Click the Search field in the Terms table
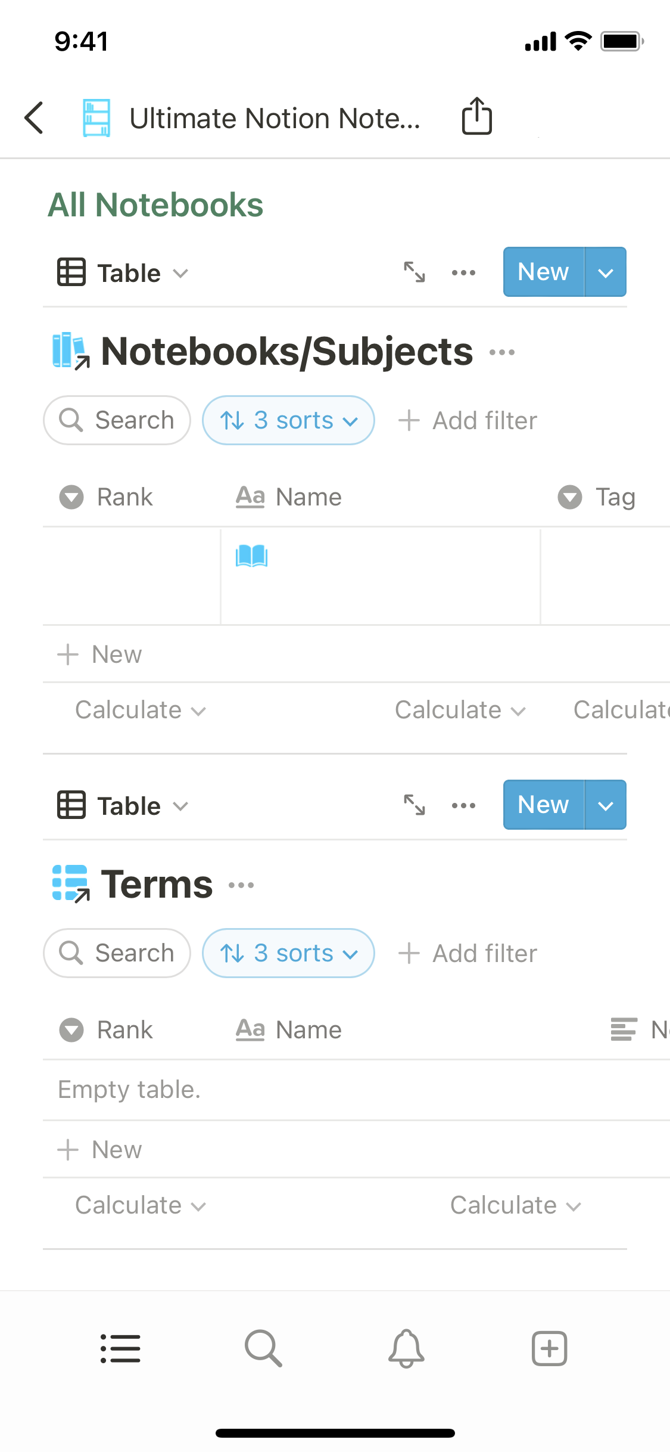This screenshot has width=670, height=1452. point(117,953)
